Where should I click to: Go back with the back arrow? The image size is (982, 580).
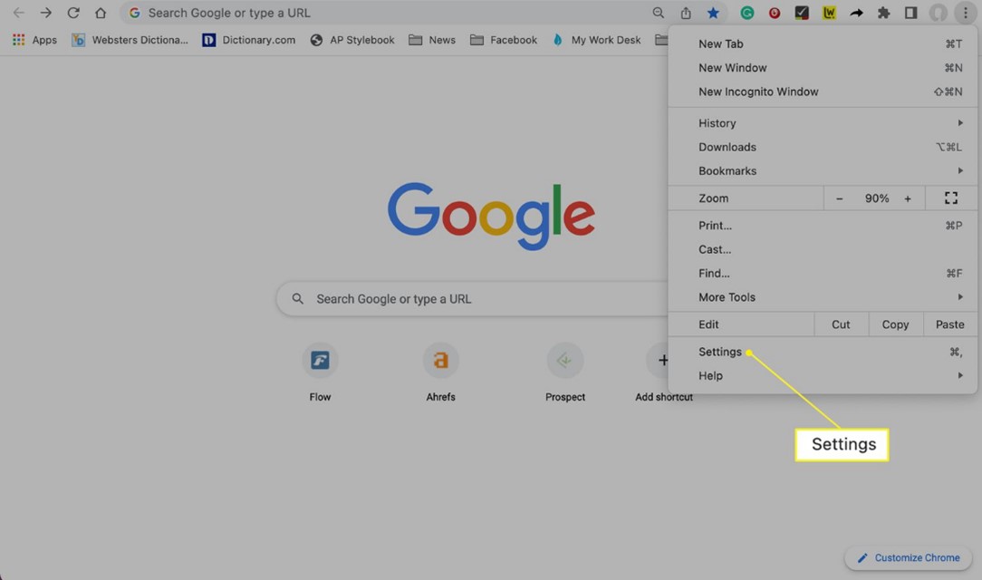point(18,13)
